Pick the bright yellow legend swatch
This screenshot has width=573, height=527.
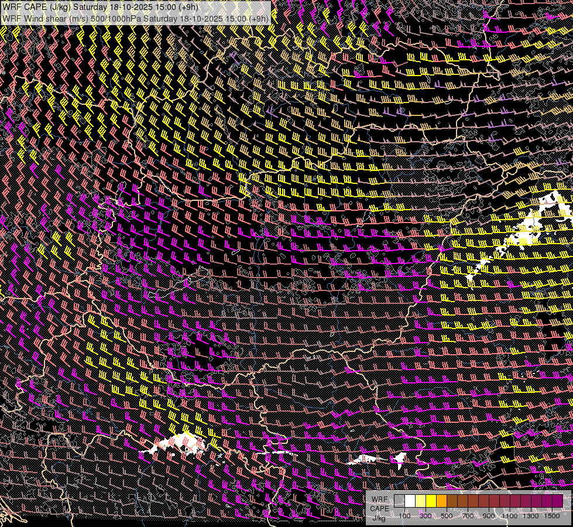pyautogui.click(x=431, y=501)
